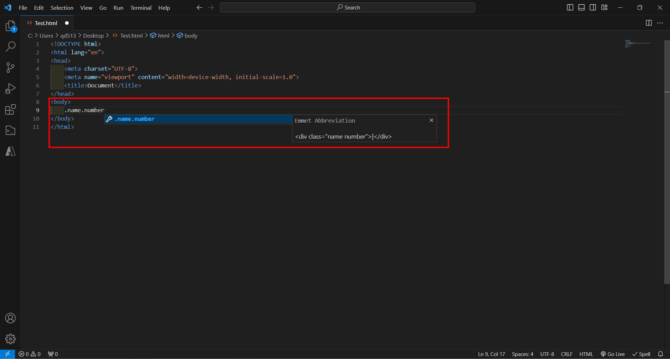Image resolution: width=670 pixels, height=359 pixels.
Task: Open the Search view in activity bar
Action: pos(10,46)
